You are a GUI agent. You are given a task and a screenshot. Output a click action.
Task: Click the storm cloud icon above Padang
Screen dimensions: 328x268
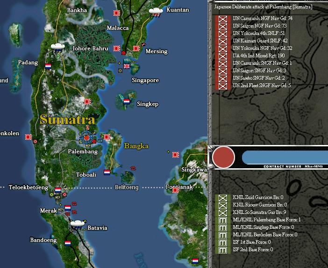tap(58, 47)
